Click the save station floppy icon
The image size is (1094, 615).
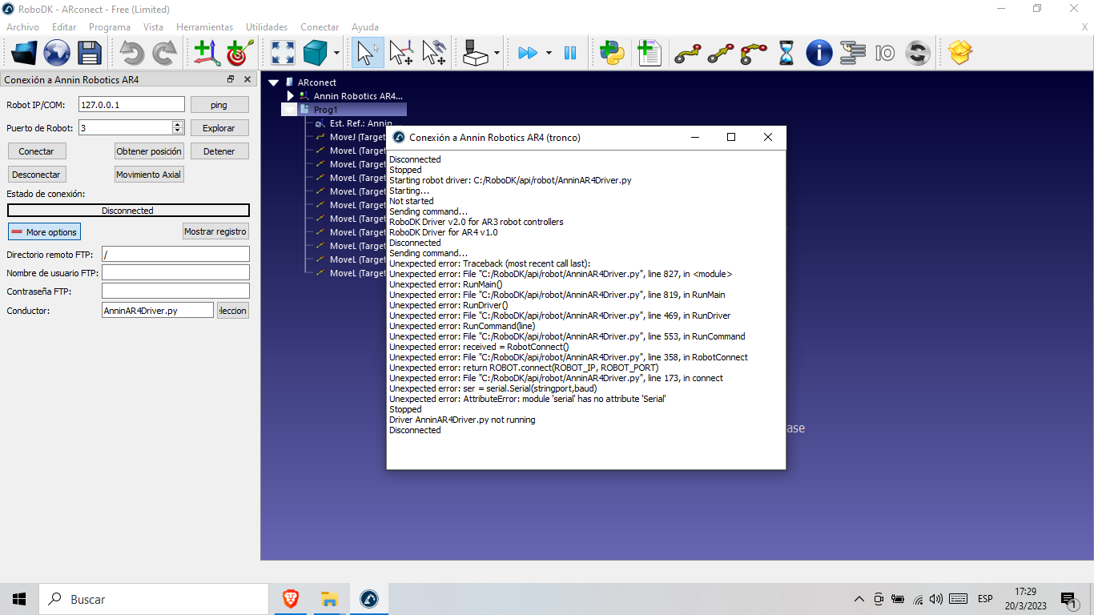[x=89, y=53]
